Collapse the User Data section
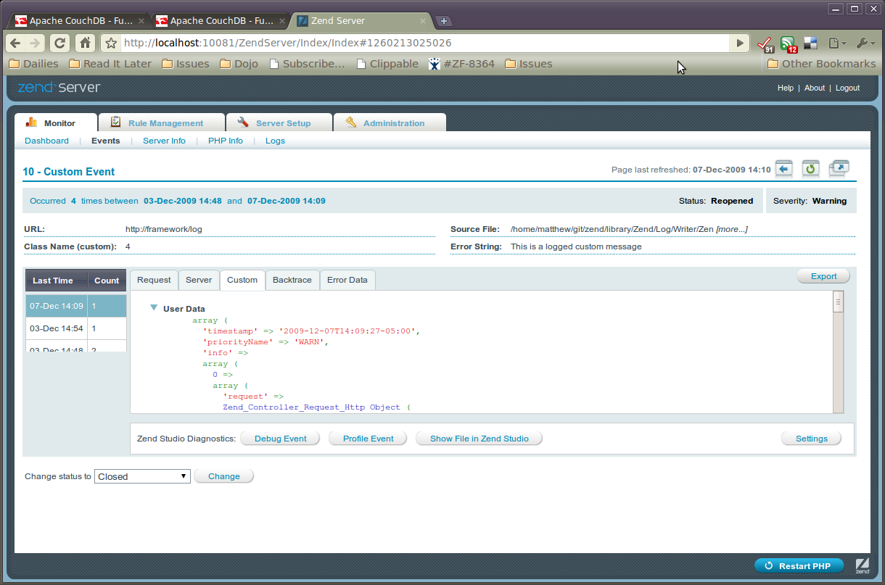The image size is (885, 585). click(154, 308)
